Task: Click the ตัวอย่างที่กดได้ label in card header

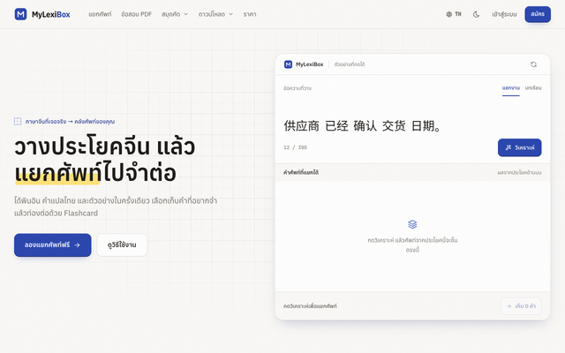Action: (350, 64)
